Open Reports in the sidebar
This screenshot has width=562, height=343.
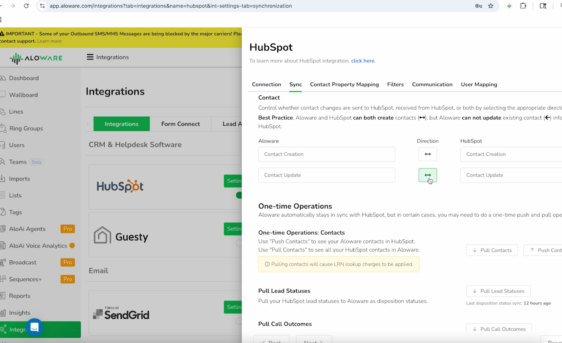(x=20, y=296)
